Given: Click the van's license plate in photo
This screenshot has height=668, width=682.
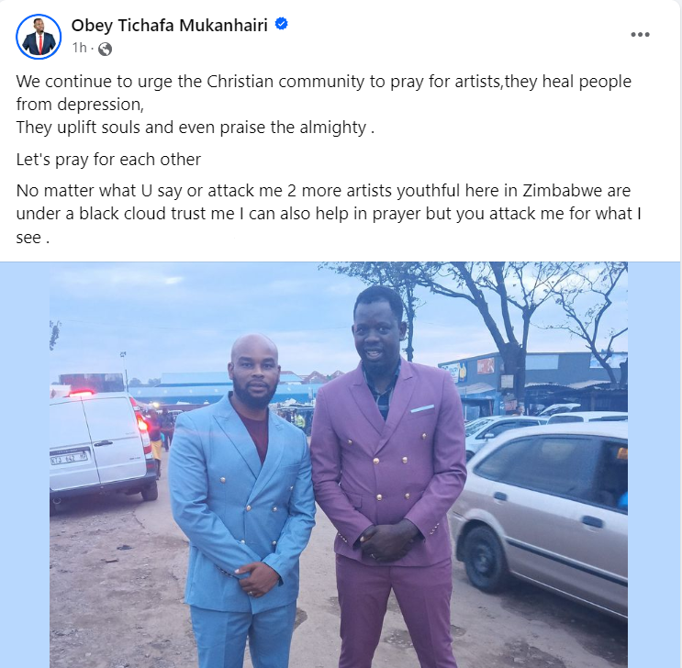Looking at the screenshot, I should (x=69, y=458).
